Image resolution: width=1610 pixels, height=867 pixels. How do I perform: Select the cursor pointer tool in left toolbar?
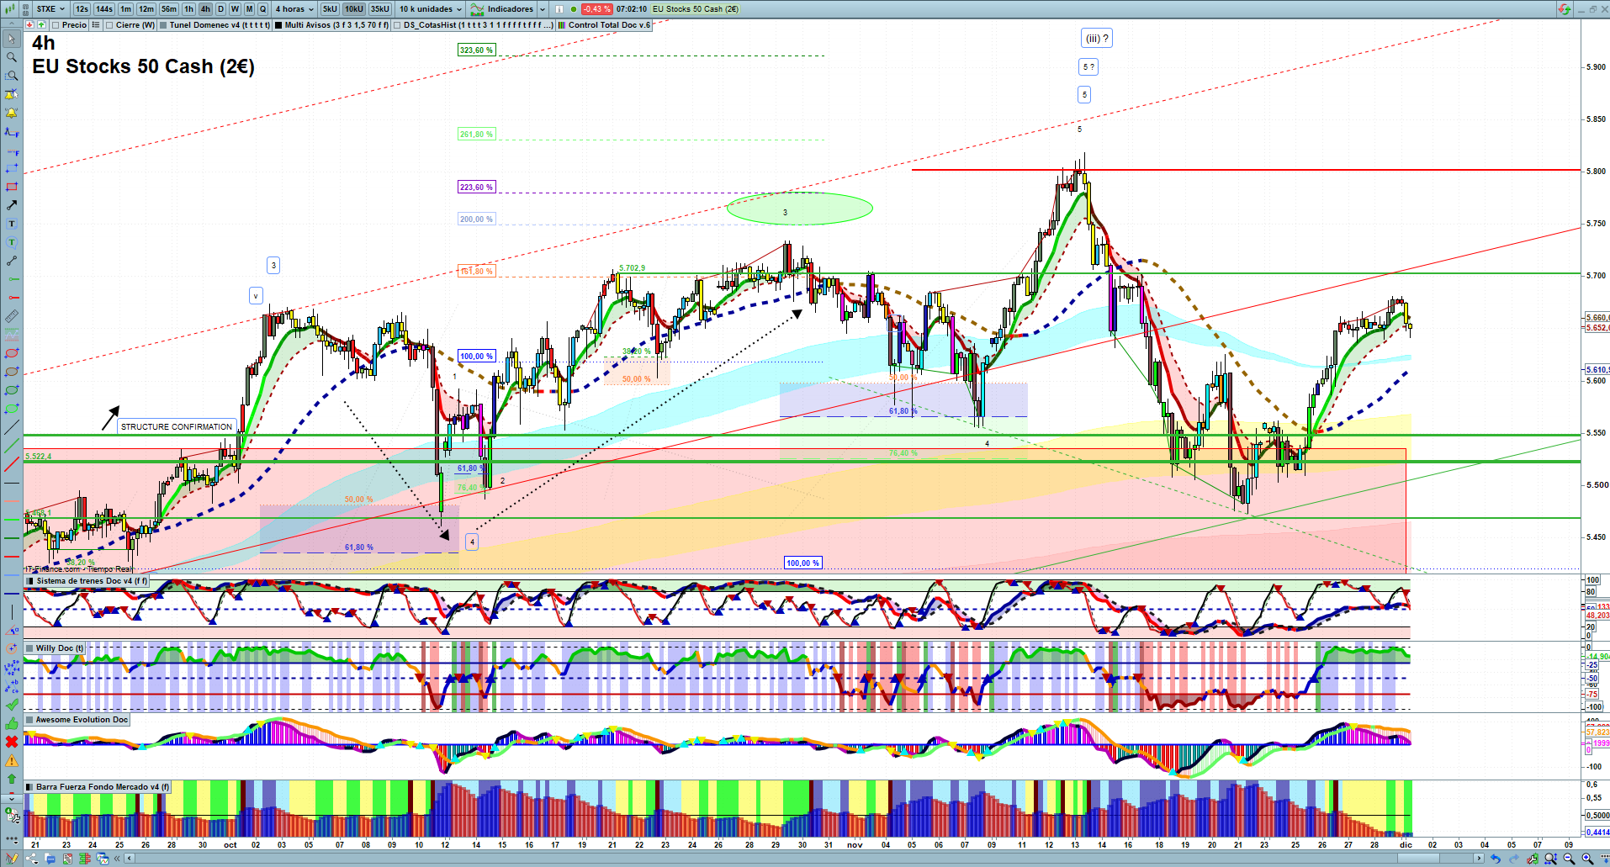(12, 39)
